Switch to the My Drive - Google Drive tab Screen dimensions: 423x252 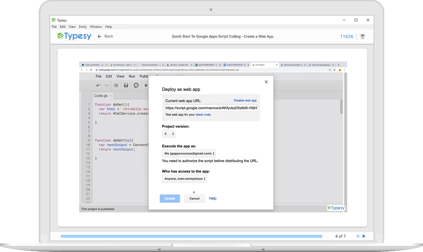pos(179,65)
